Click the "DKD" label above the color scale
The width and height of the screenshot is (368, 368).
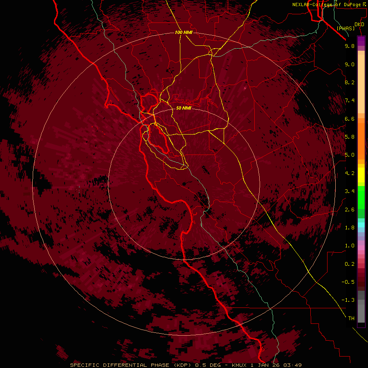click(359, 25)
